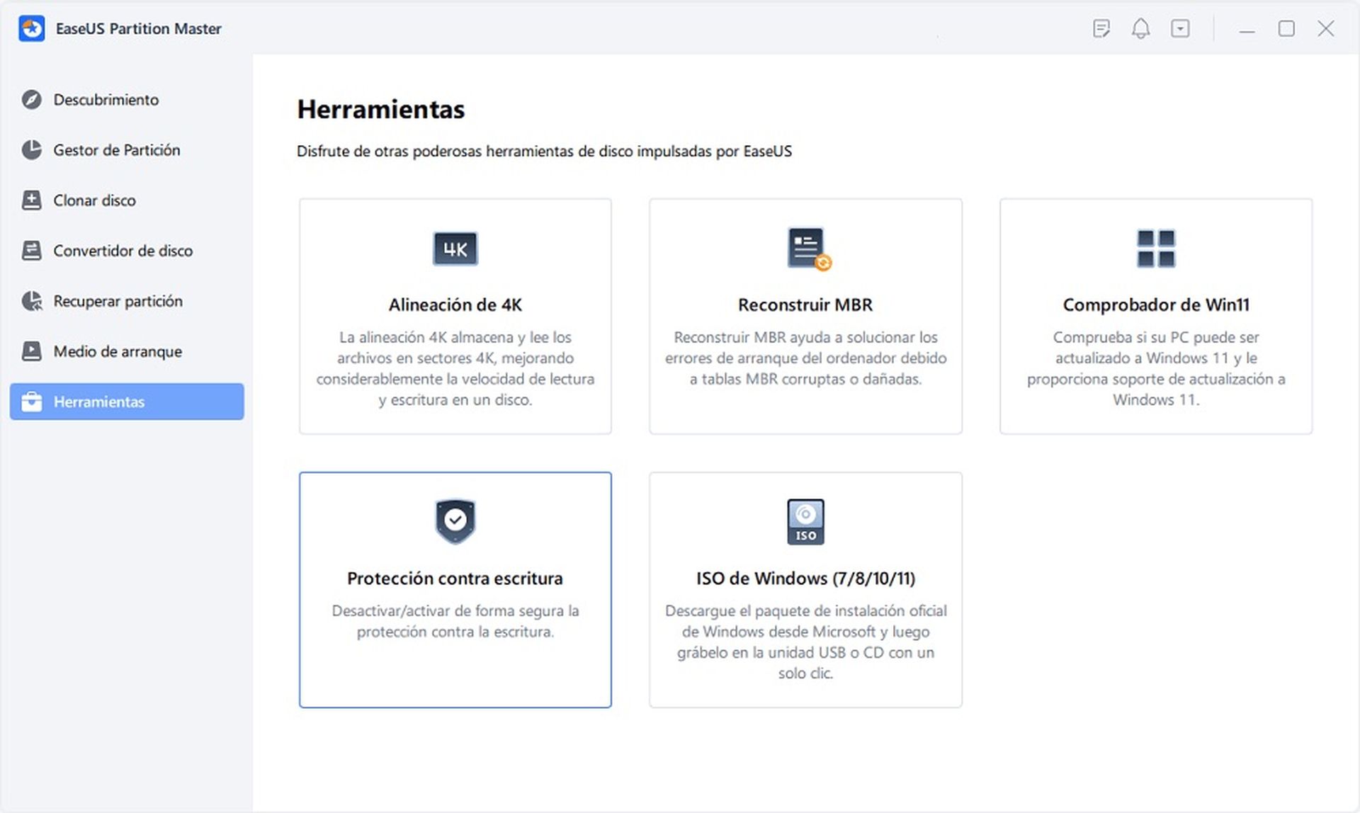
Task: Select the Alineación de 4K tool icon
Action: [455, 249]
